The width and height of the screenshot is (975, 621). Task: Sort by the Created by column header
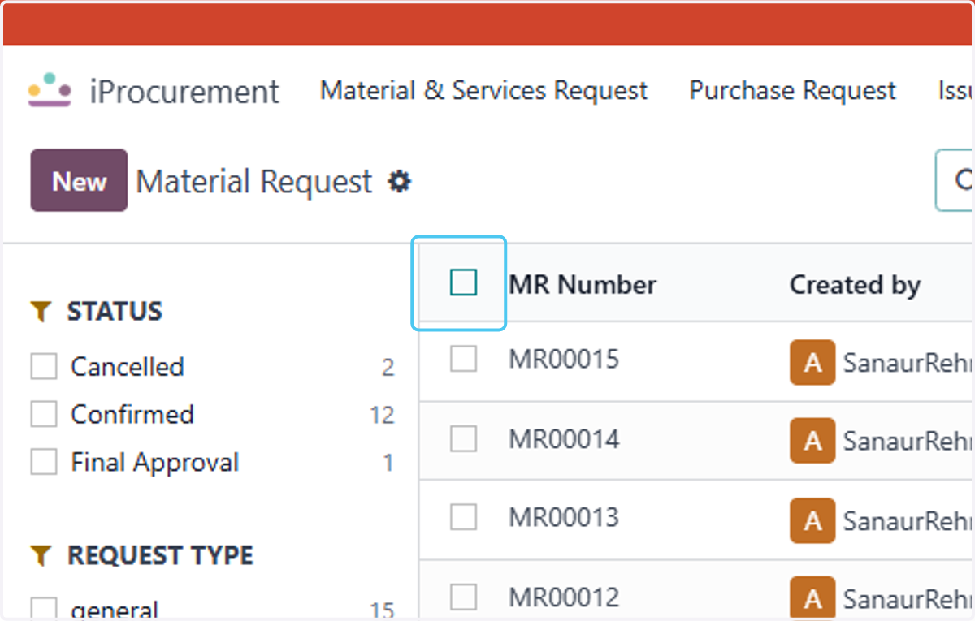point(855,285)
